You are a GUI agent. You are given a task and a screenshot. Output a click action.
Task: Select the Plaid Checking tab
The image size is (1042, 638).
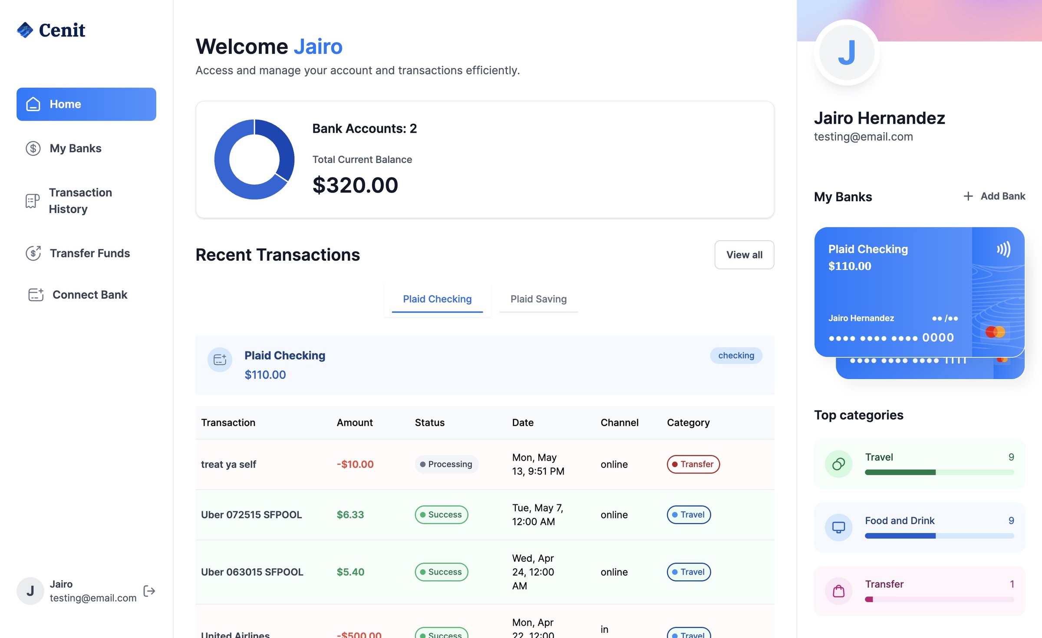pyautogui.click(x=437, y=299)
